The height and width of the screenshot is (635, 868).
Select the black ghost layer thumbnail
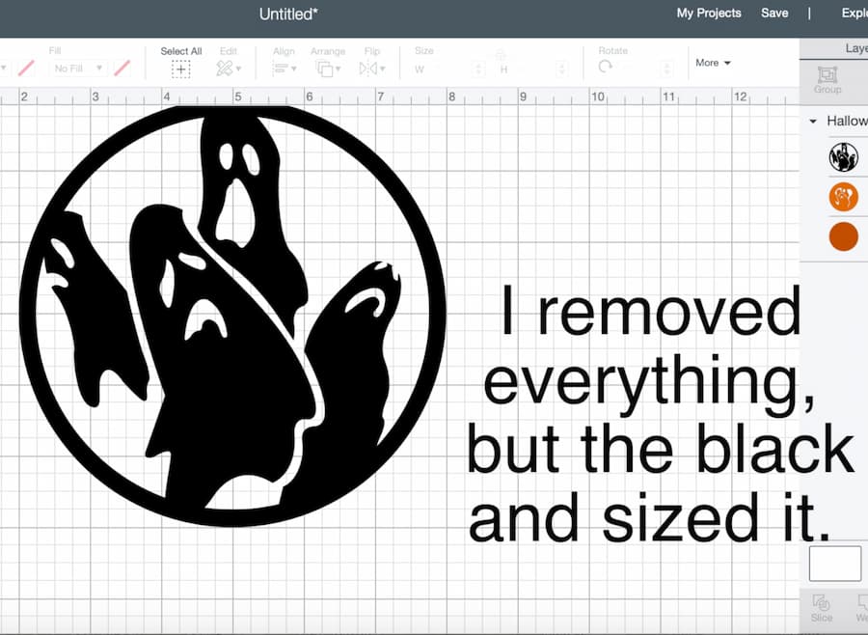pos(843,156)
